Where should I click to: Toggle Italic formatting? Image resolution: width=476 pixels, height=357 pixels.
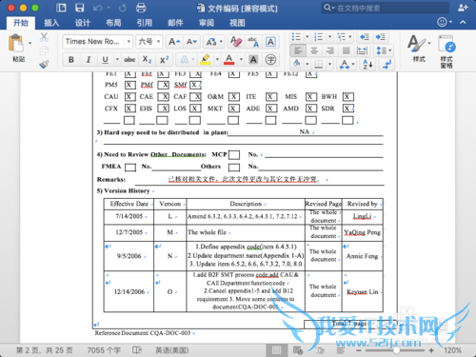[x=89, y=60]
